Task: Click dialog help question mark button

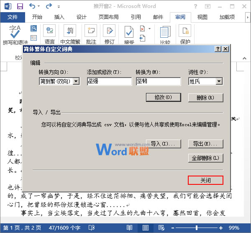Action: pos(218,49)
